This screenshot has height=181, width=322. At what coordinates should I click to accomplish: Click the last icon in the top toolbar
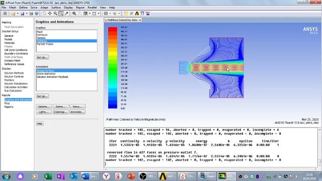click(147, 14)
